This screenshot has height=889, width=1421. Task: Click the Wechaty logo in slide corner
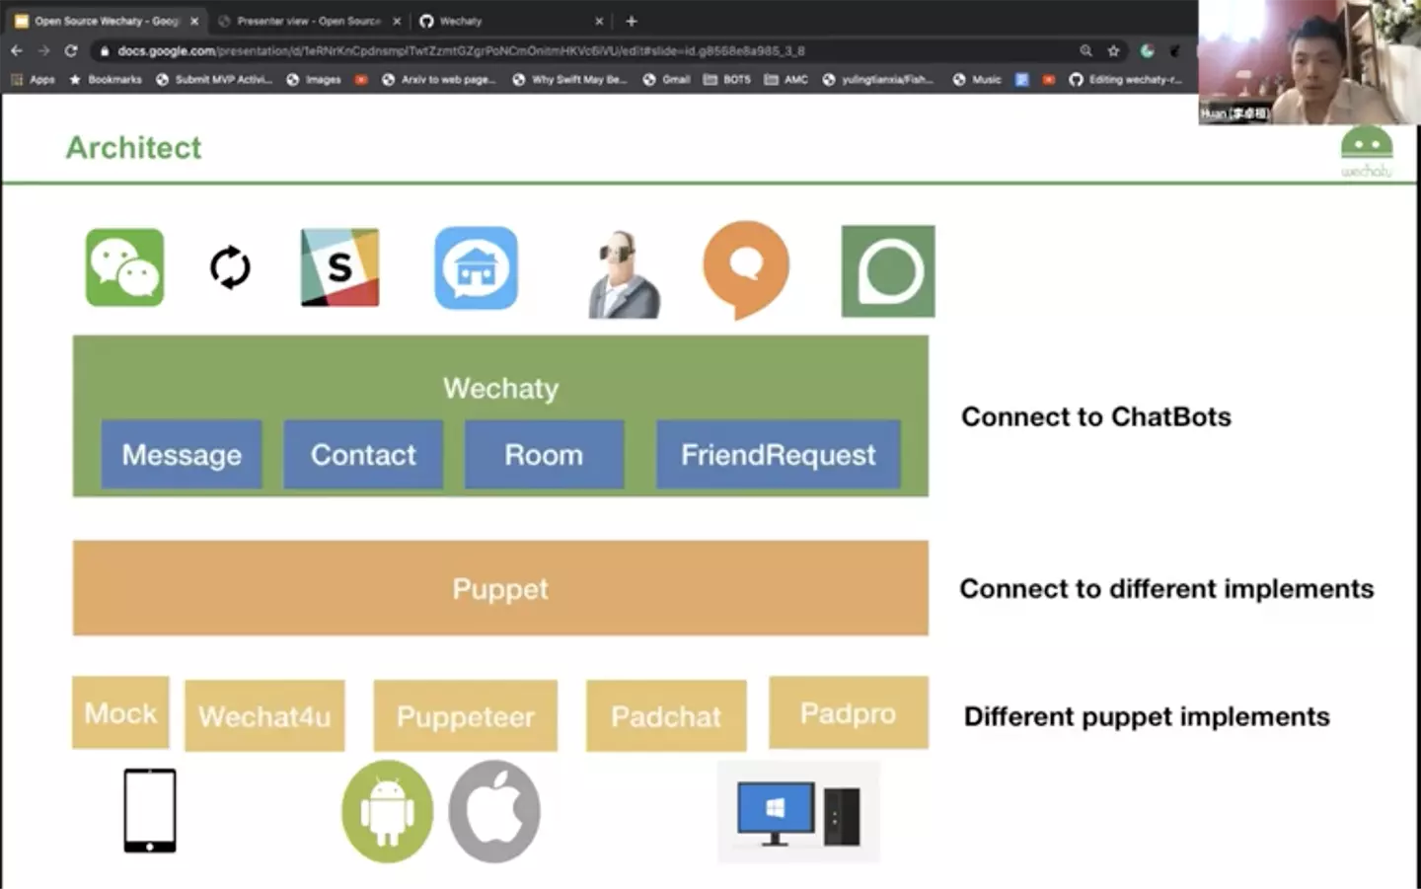tap(1367, 152)
